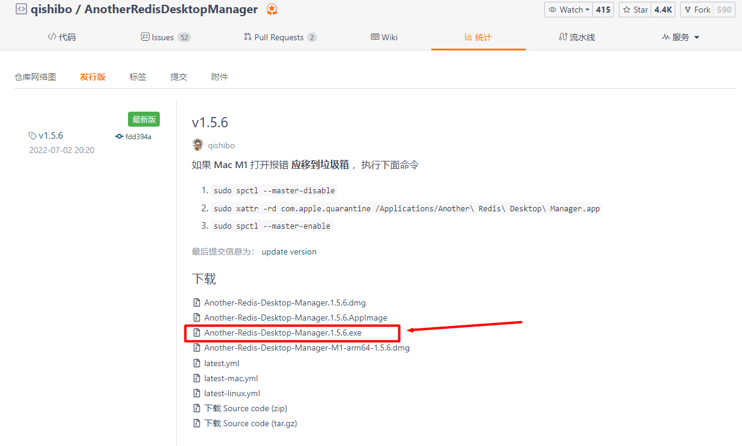Click the orange recommended badge icon

[x=272, y=9]
